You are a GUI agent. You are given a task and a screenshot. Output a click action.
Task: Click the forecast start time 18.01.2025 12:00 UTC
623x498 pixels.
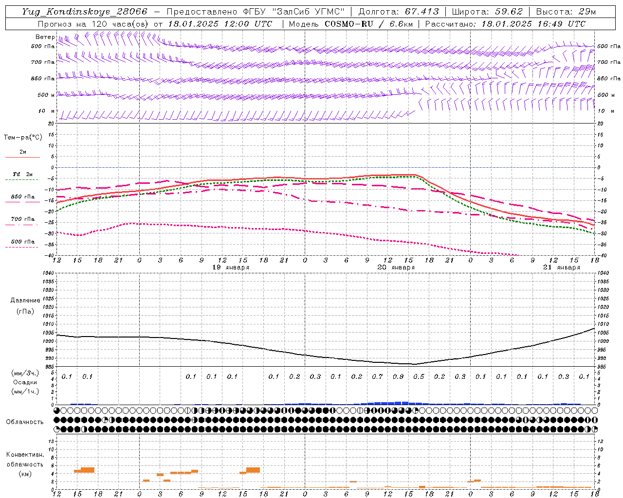220,24
